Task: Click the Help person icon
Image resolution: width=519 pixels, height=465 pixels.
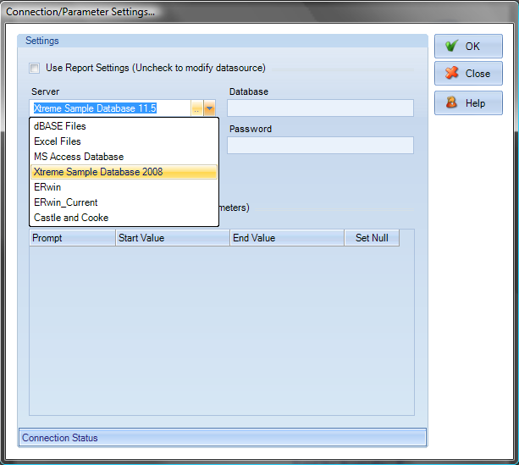Action: 451,102
